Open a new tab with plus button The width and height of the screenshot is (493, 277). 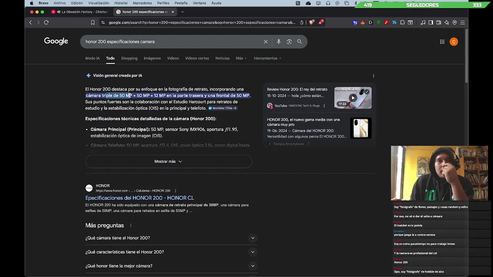tap(183, 12)
